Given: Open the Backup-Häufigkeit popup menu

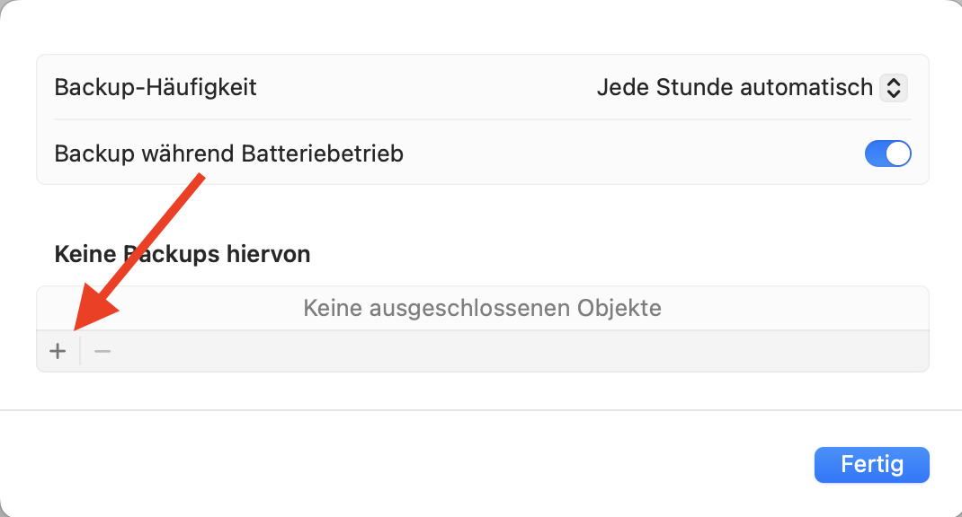Looking at the screenshot, I should coord(752,87).
